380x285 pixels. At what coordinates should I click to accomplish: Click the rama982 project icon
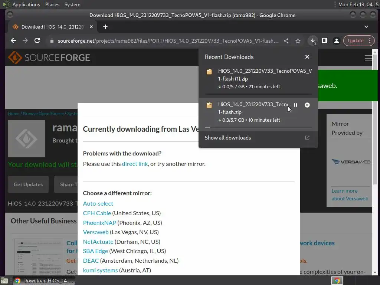(x=26, y=139)
